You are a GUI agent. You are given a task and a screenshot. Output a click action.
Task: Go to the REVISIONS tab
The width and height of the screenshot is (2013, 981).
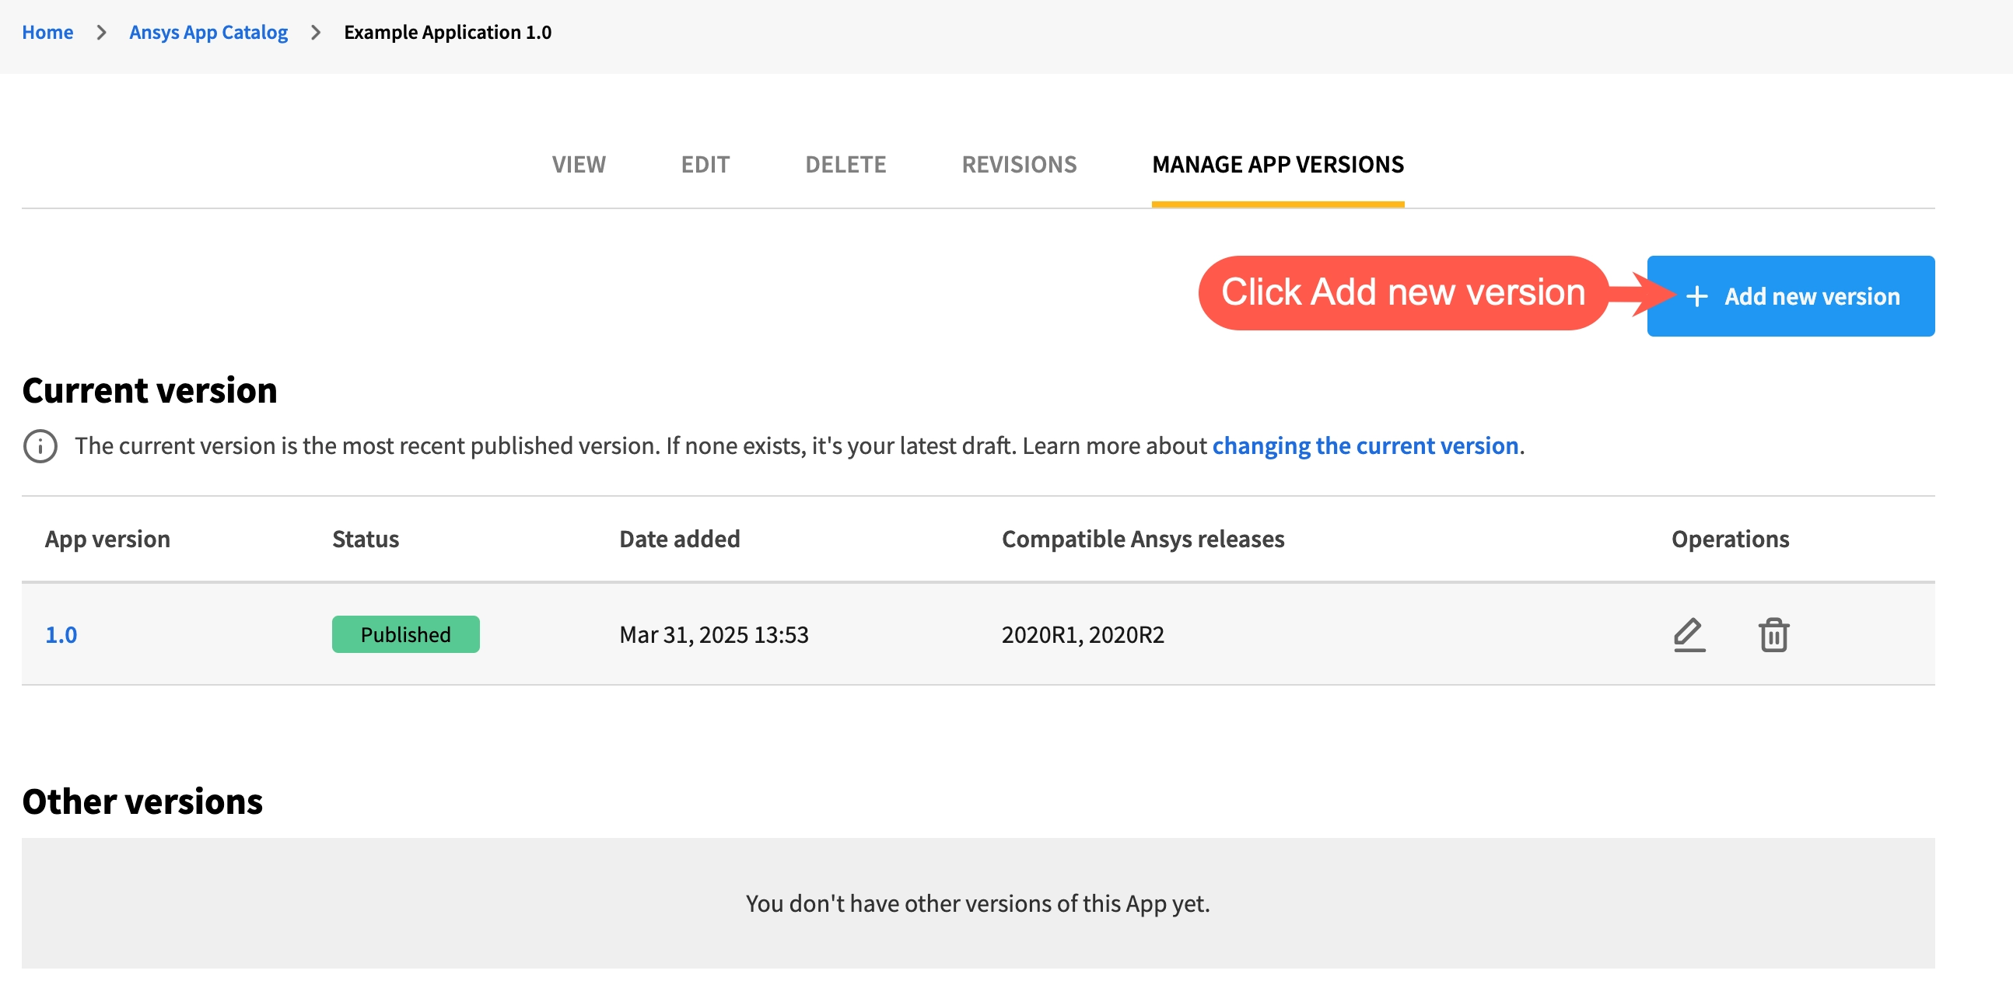click(1019, 164)
